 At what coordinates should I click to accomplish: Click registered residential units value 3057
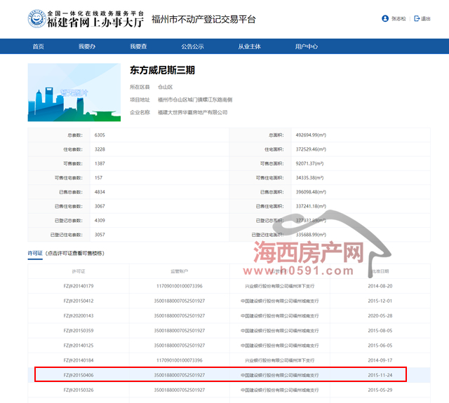coord(100,235)
